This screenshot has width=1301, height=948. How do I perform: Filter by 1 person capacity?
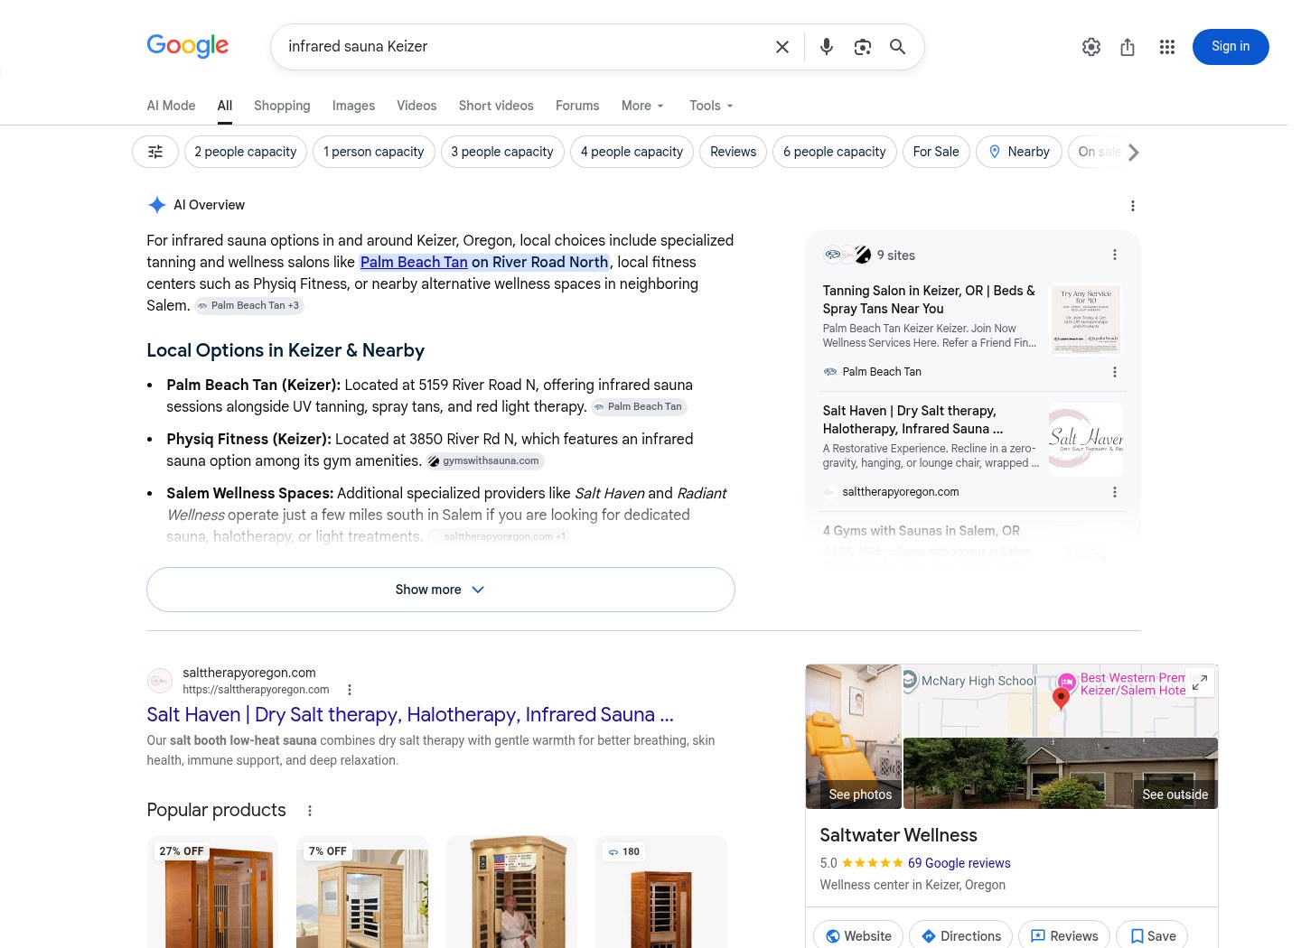point(374,152)
